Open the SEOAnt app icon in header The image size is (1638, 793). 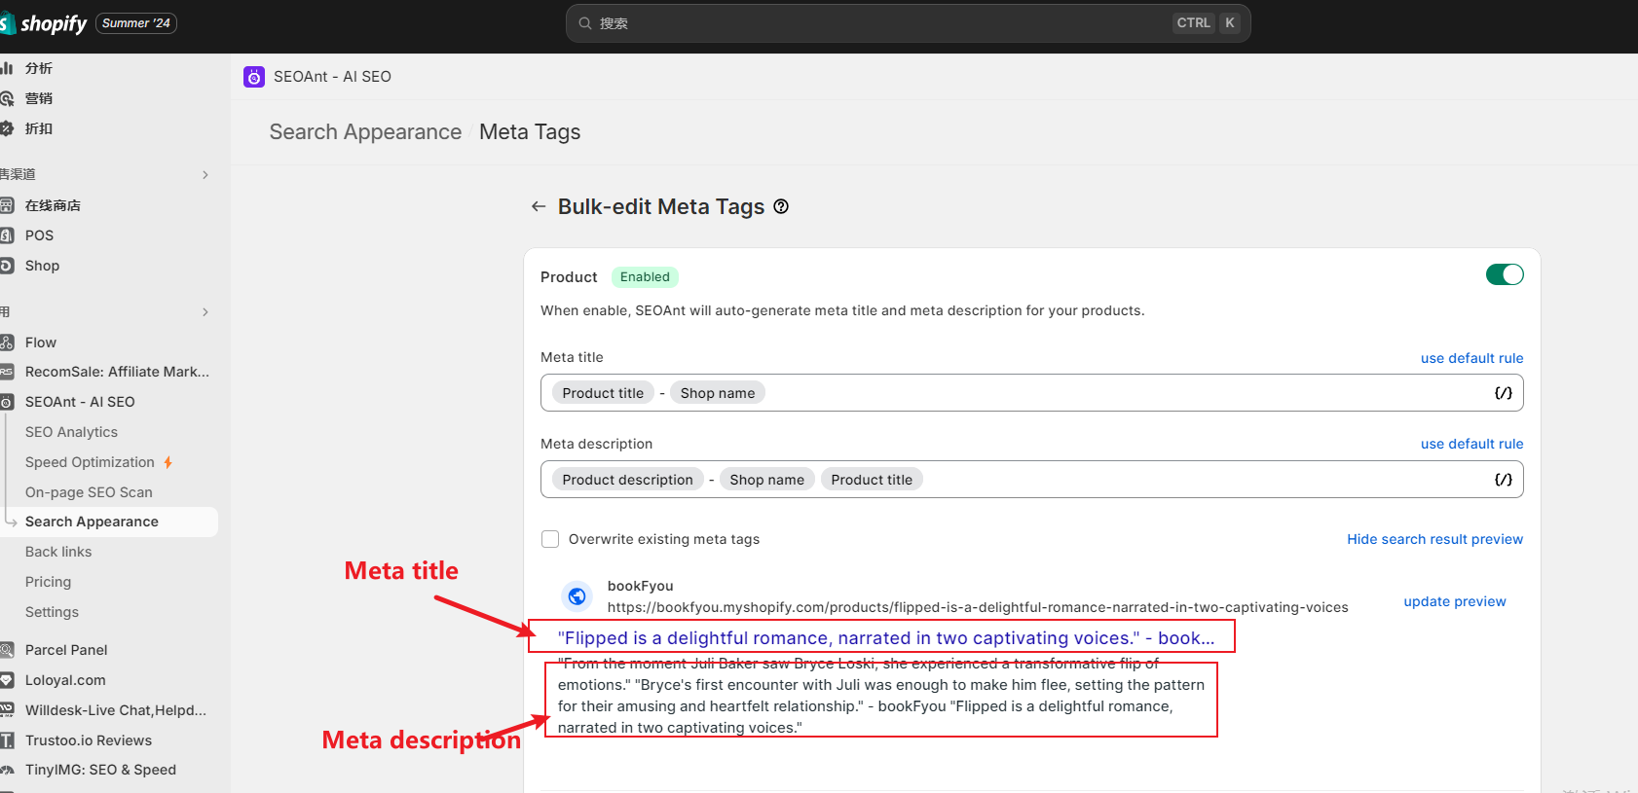click(x=254, y=77)
